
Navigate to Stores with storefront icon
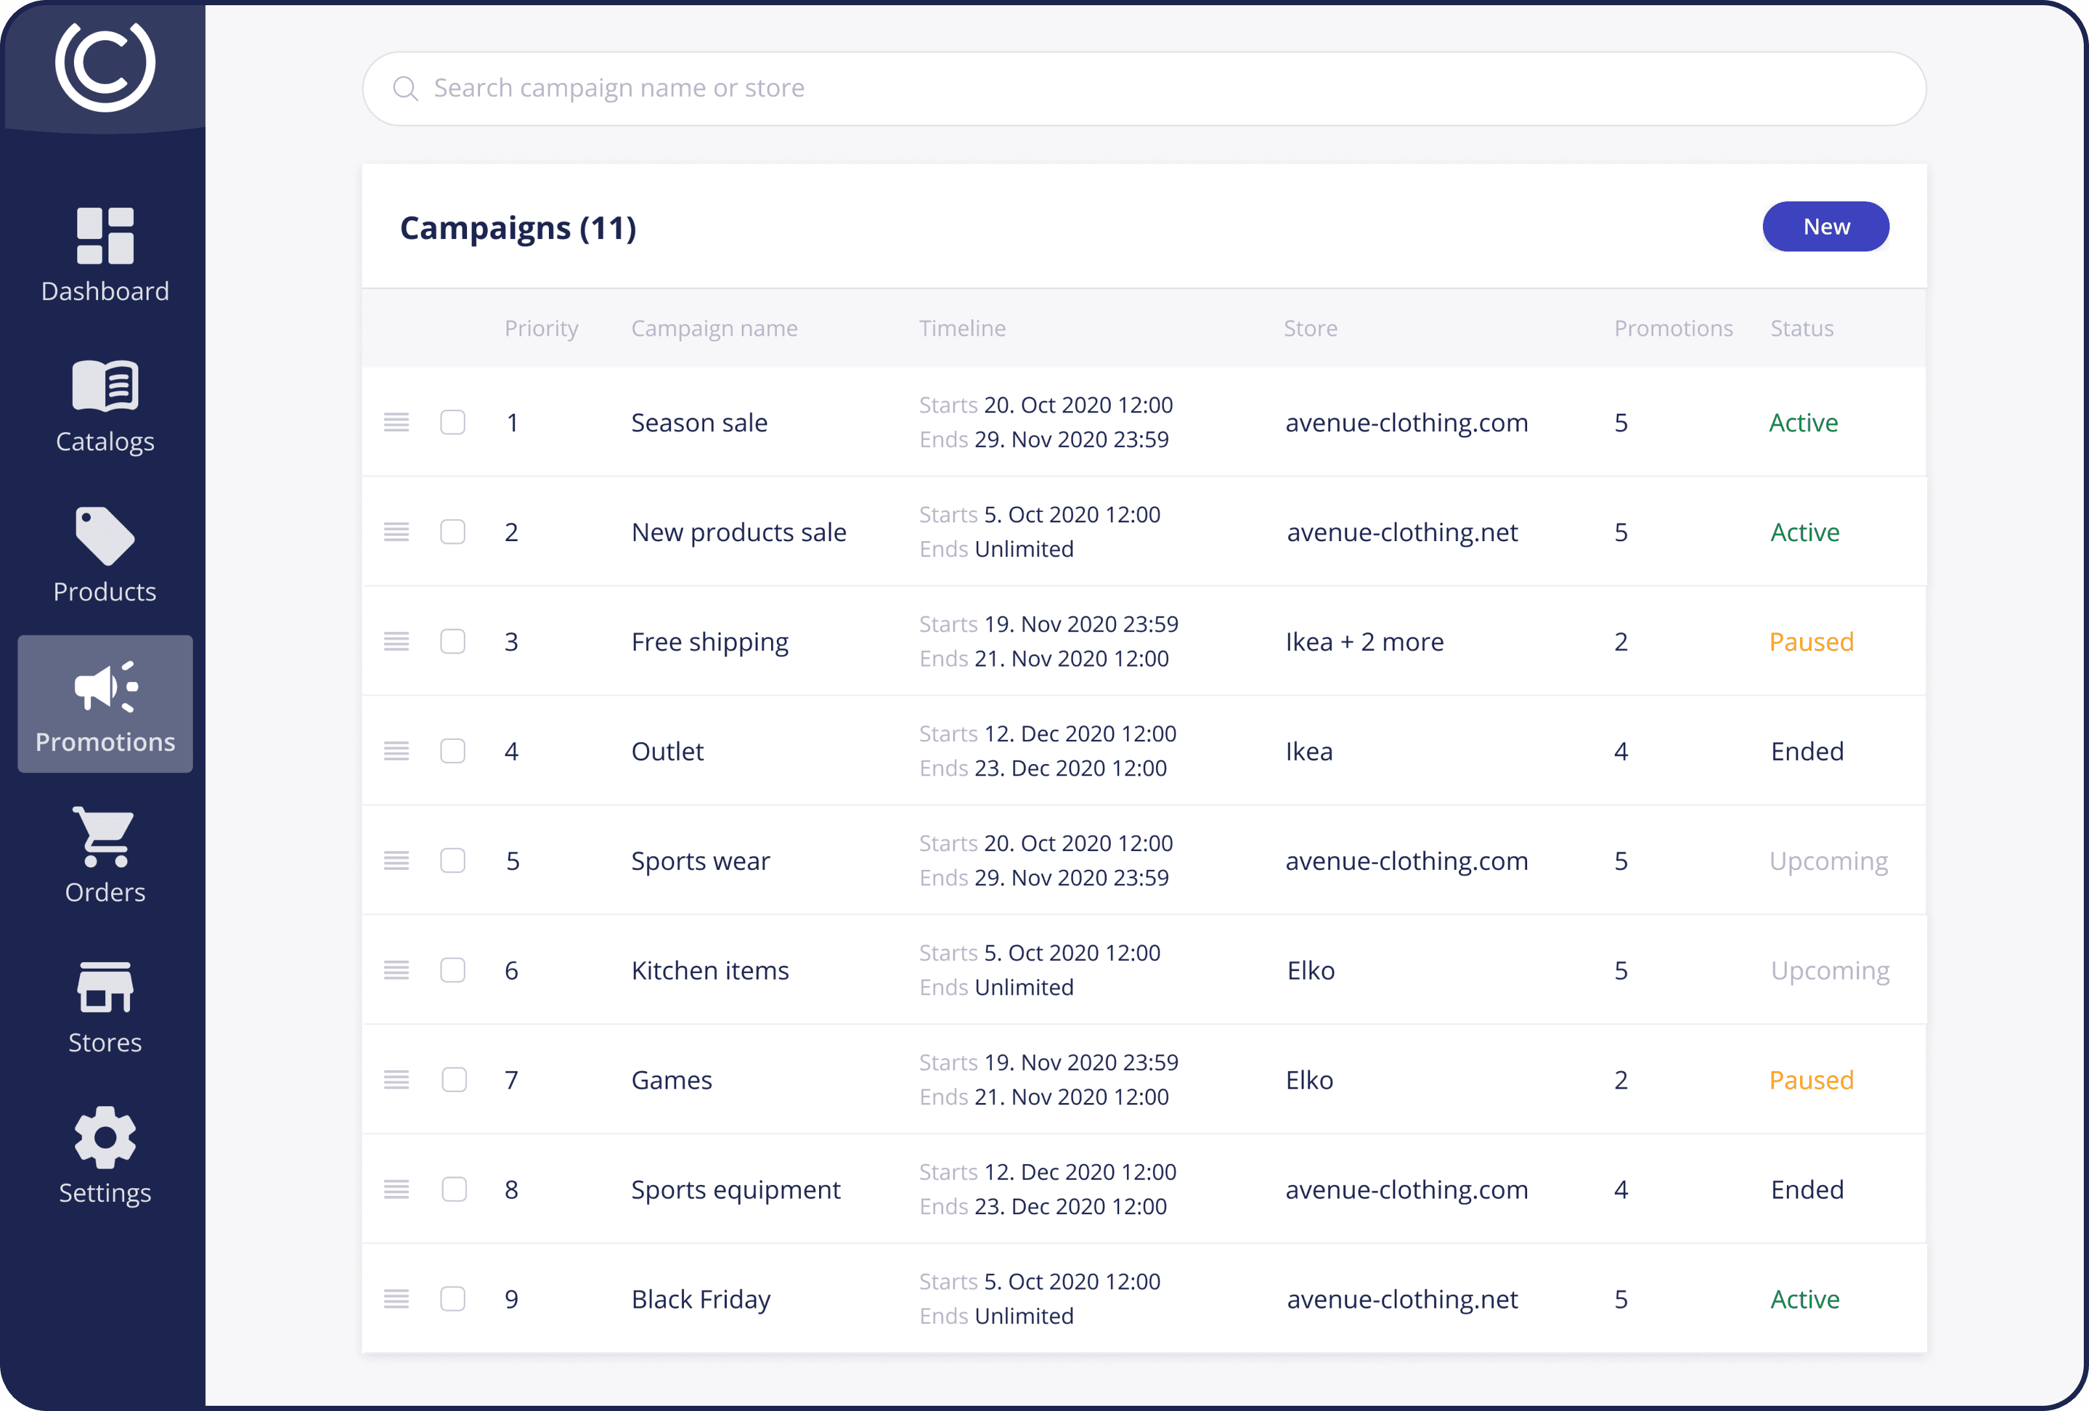pos(105,987)
